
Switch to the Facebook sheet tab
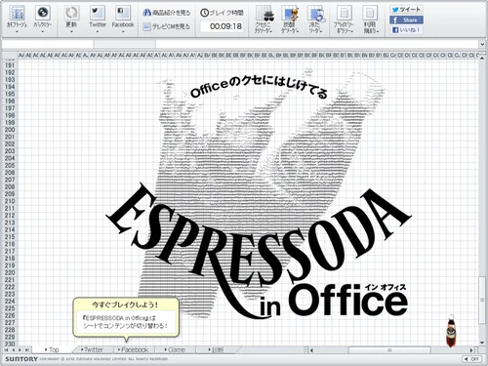point(133,349)
